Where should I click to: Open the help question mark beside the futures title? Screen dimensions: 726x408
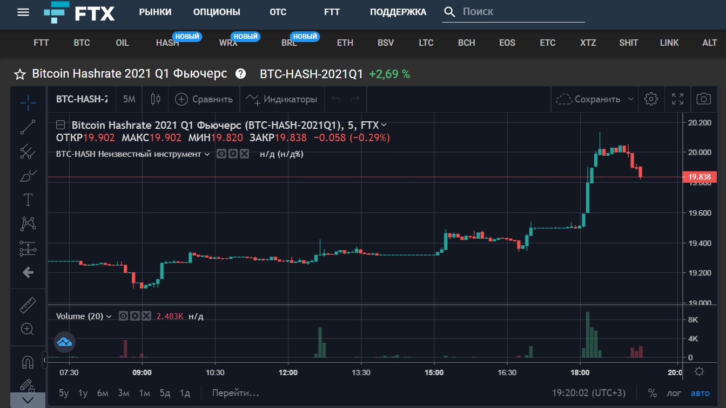click(241, 74)
